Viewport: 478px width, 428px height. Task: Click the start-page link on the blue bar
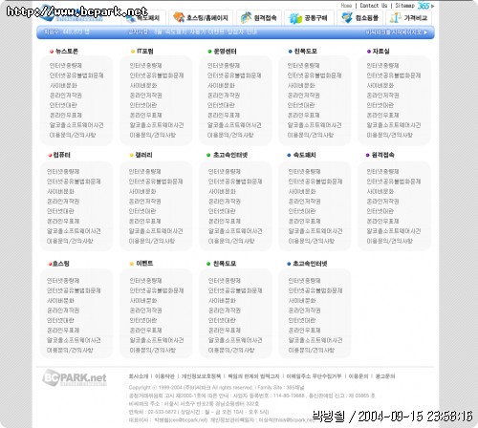(x=397, y=32)
